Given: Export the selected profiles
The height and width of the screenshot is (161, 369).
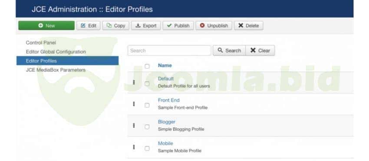Looking at the screenshot, I should pos(146,26).
